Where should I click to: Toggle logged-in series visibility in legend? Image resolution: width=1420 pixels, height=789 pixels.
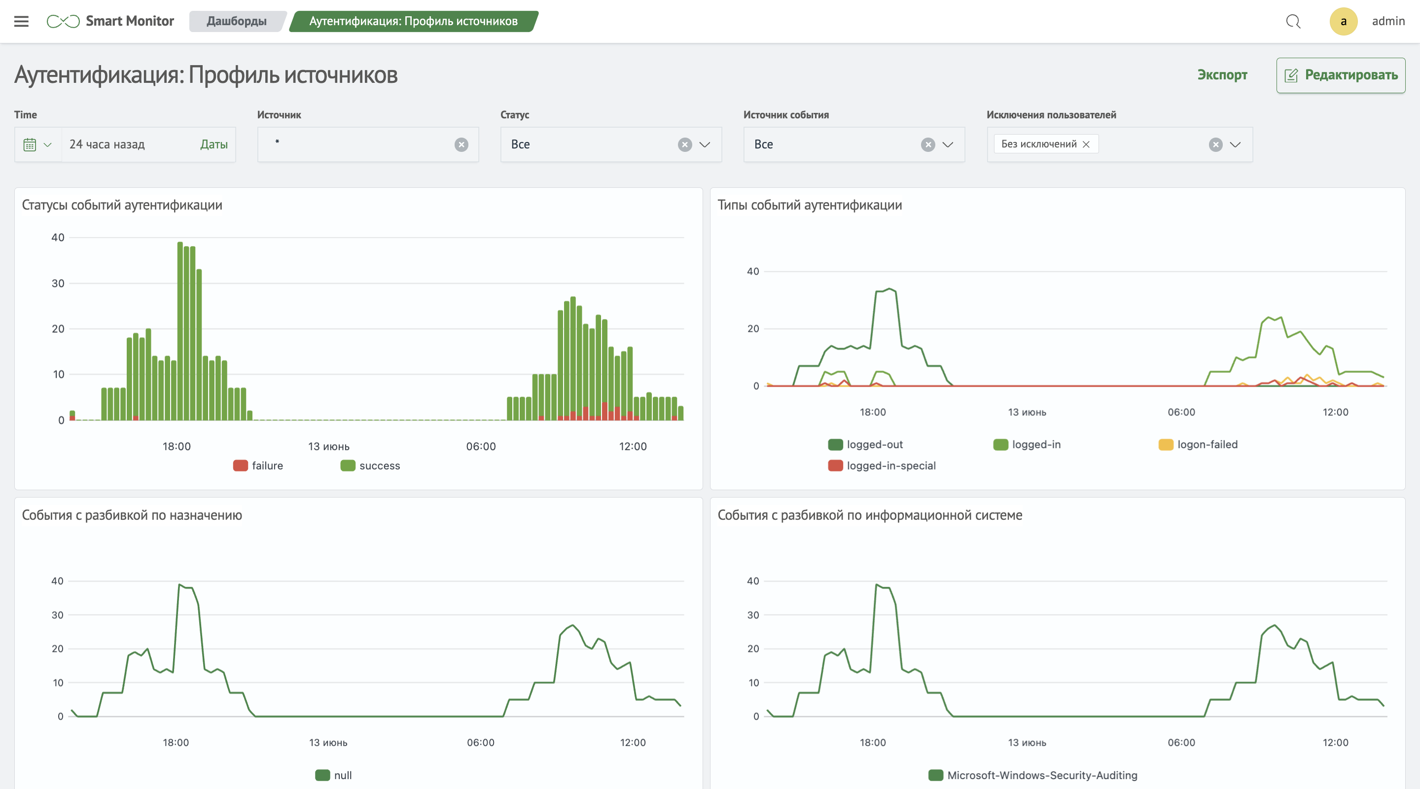[1027, 444]
